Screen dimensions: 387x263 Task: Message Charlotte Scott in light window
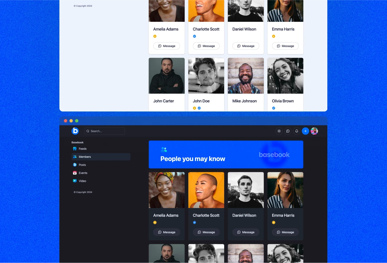pyautogui.click(x=206, y=46)
